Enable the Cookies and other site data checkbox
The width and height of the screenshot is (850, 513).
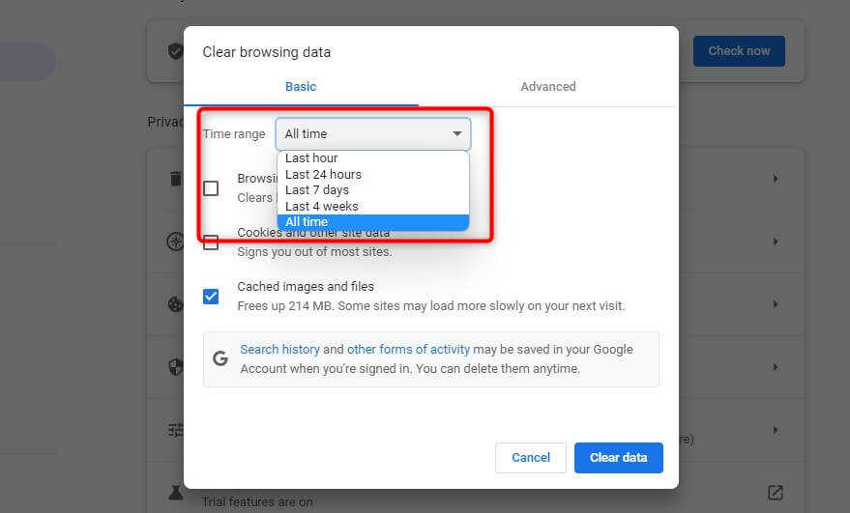point(211,242)
